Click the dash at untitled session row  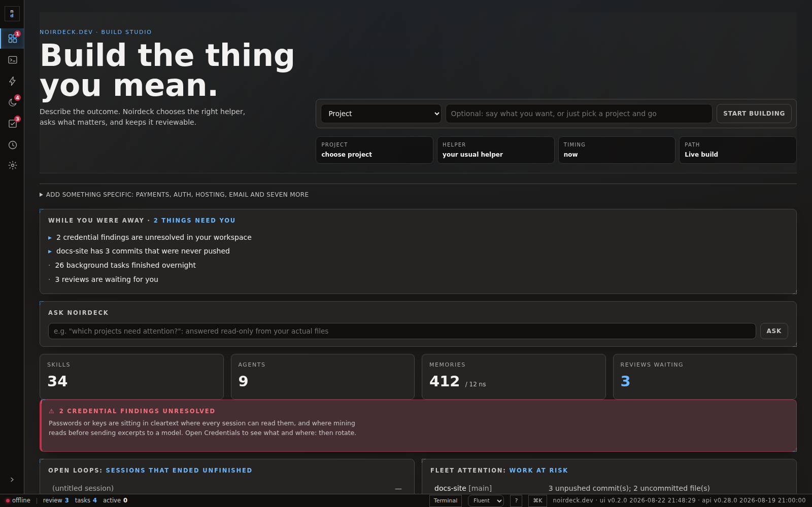[398, 489]
